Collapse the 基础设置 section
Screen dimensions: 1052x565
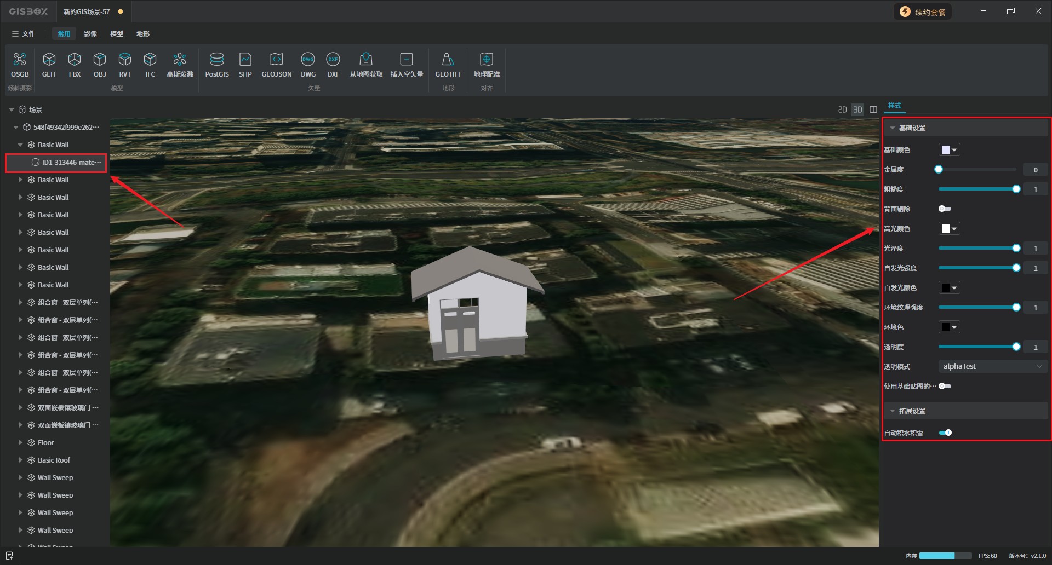[x=893, y=128]
